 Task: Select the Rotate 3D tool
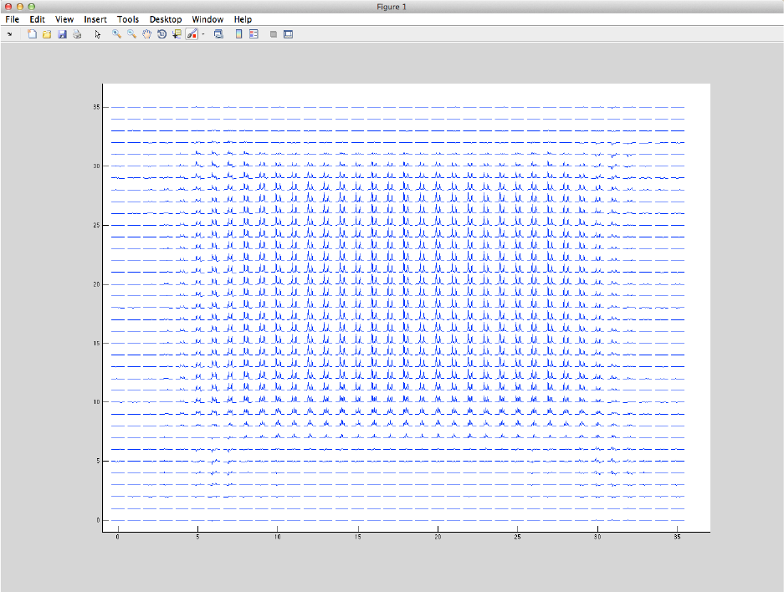tap(161, 34)
